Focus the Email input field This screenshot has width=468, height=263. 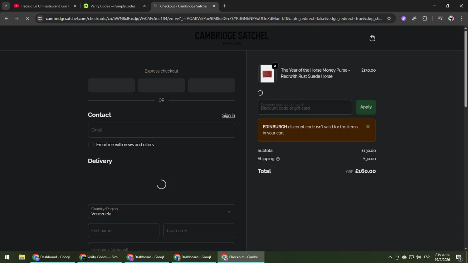161,130
